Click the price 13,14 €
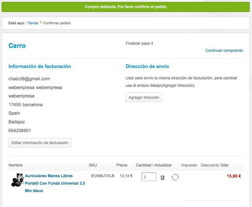252x207 pixels. (x=126, y=176)
